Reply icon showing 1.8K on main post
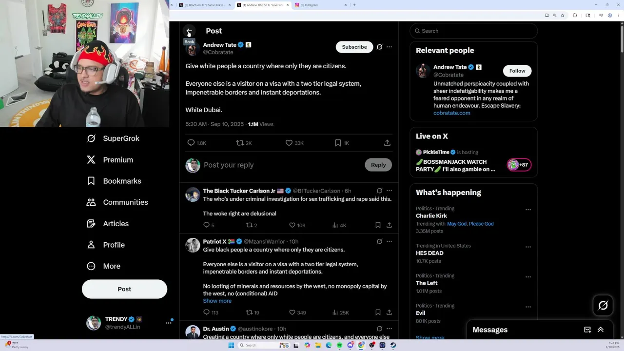Screen dimensions: 624x351 tap(197, 143)
